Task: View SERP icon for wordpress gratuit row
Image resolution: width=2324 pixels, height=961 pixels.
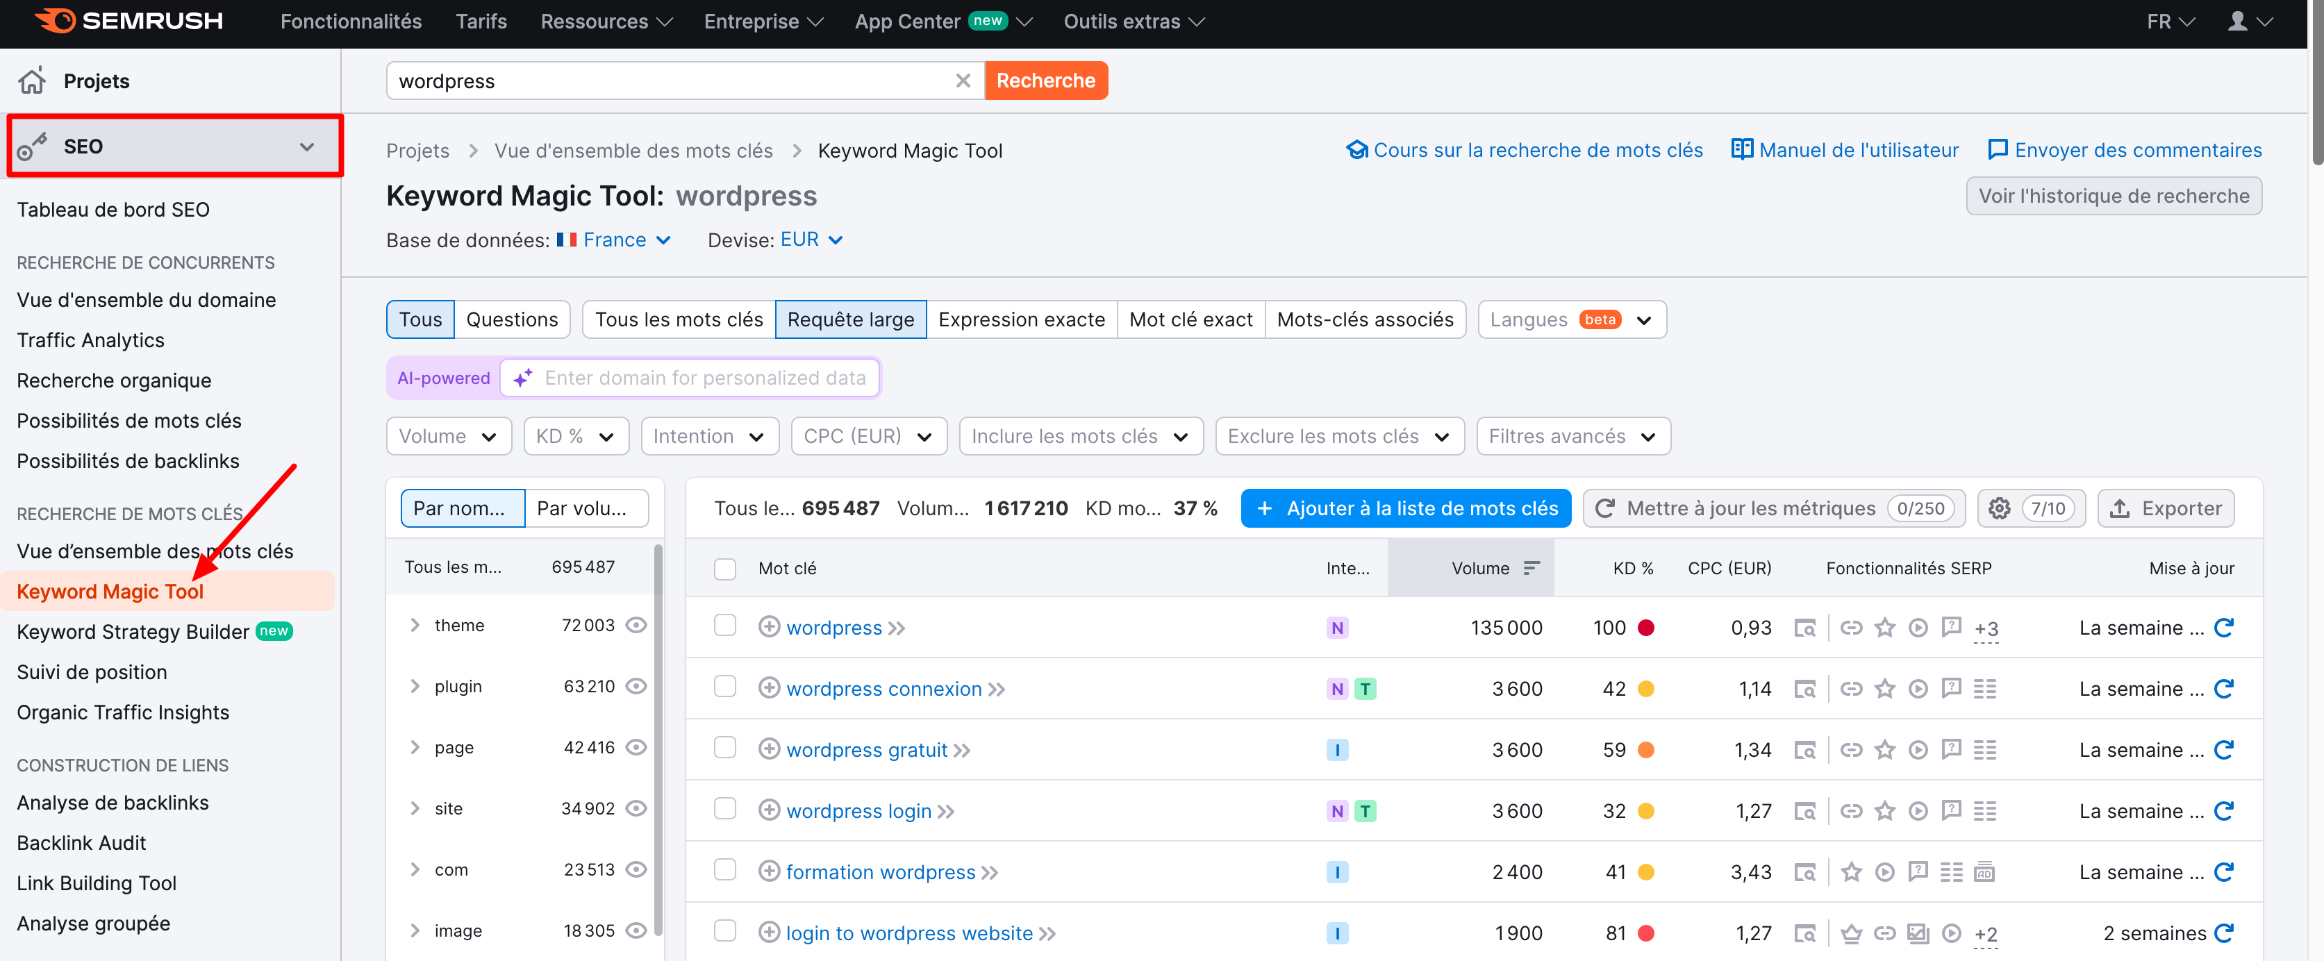Action: click(x=1805, y=750)
